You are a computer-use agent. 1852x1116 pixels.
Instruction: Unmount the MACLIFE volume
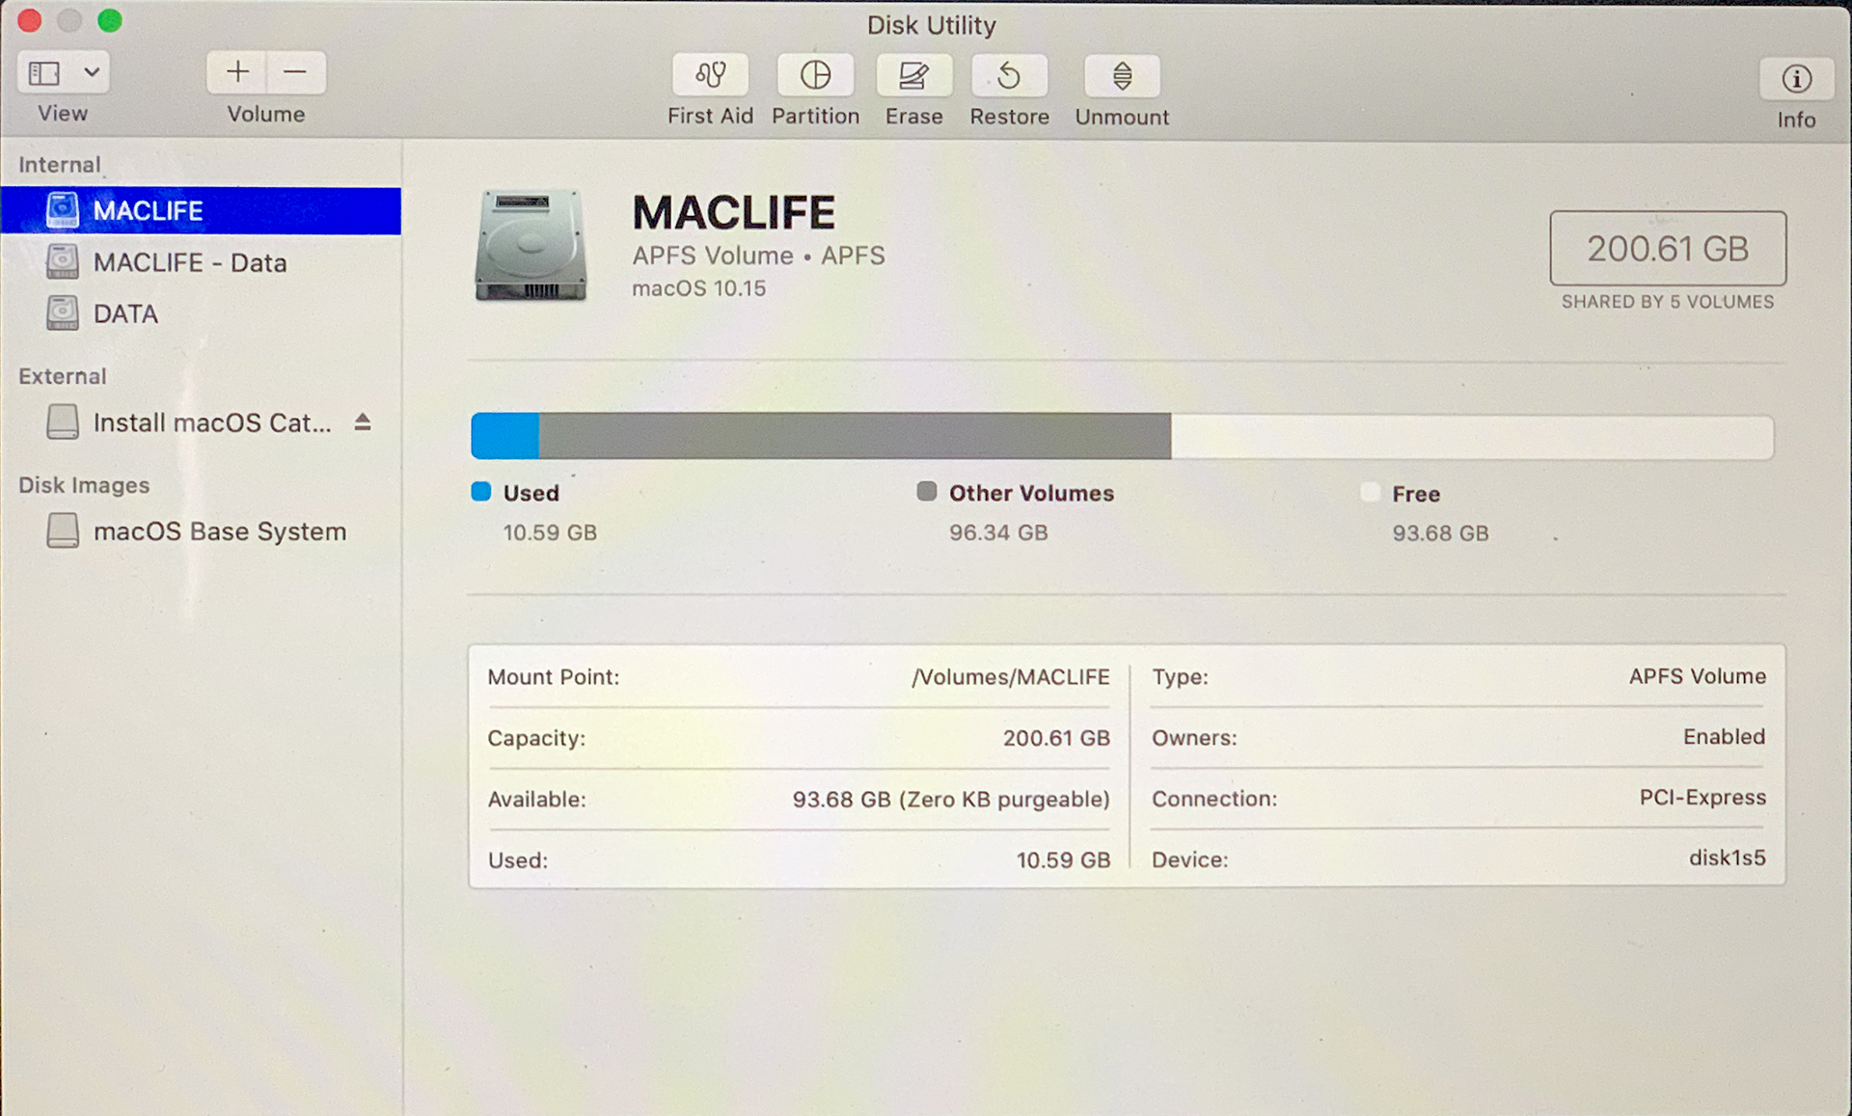coord(1122,87)
